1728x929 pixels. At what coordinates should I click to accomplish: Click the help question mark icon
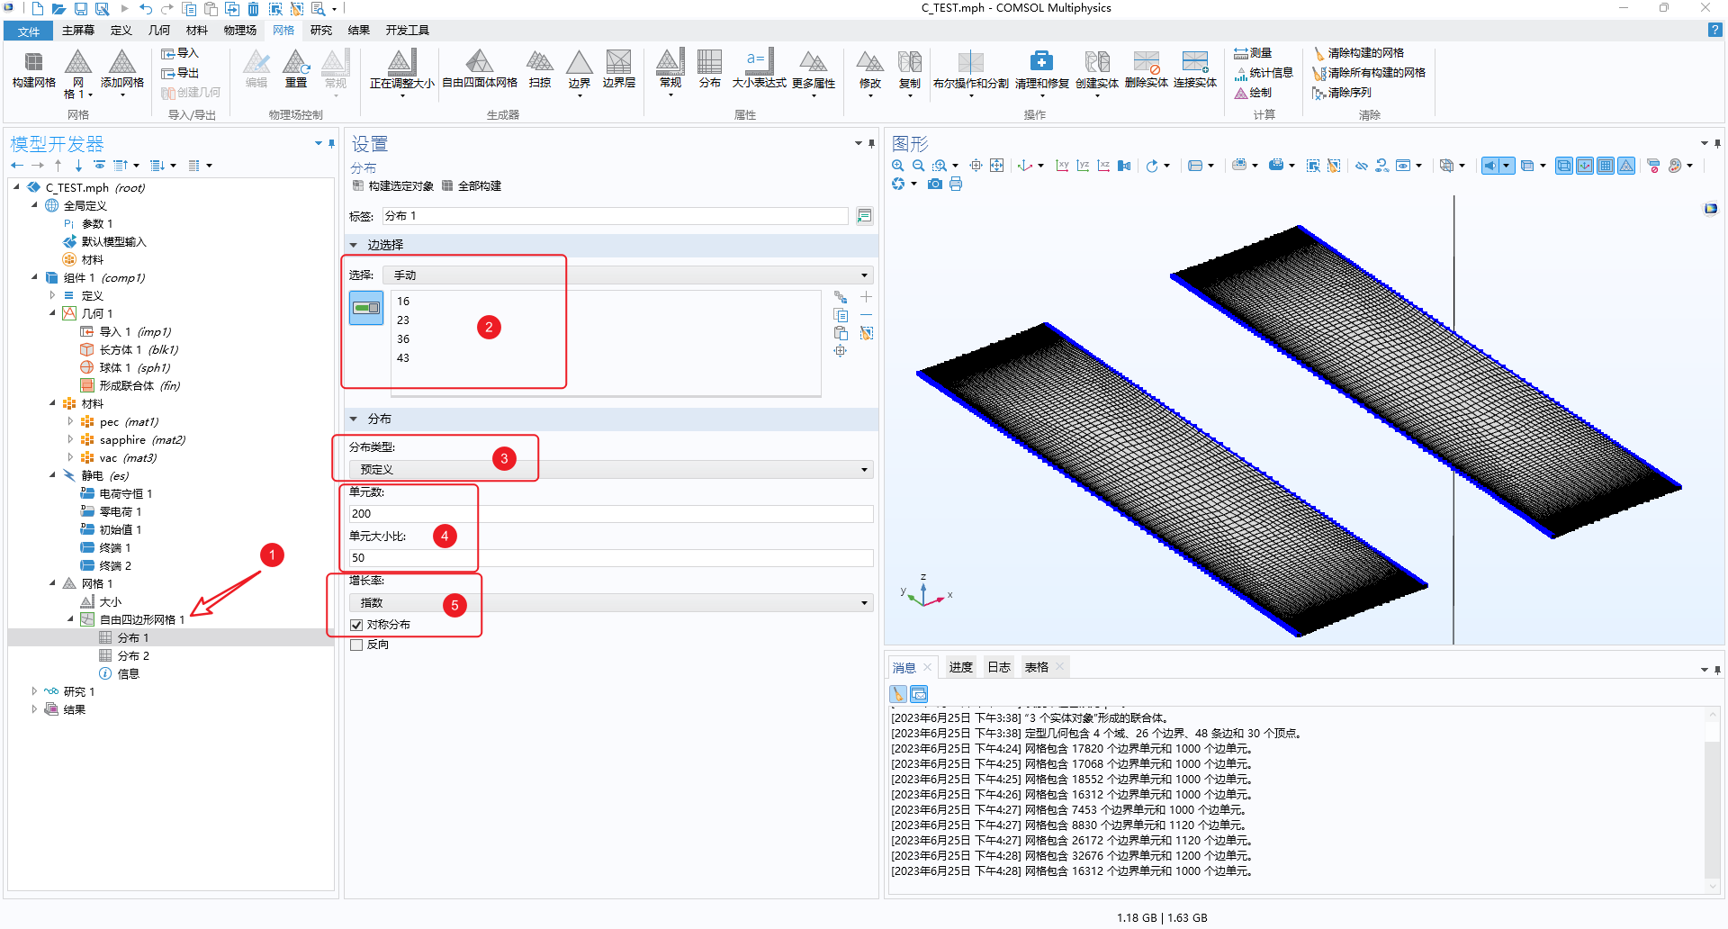click(x=1714, y=30)
